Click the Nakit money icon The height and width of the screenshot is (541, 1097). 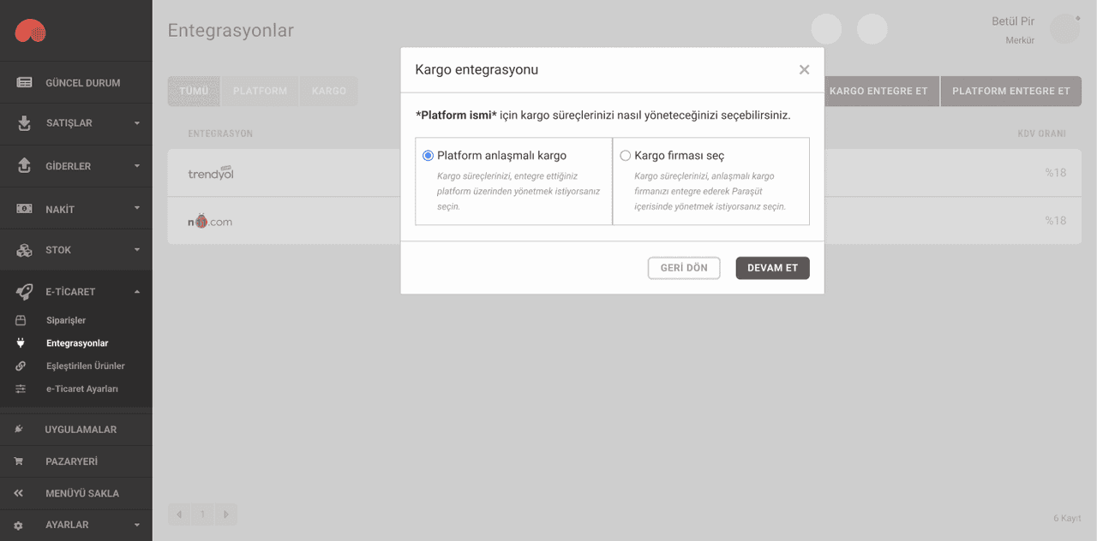click(24, 209)
